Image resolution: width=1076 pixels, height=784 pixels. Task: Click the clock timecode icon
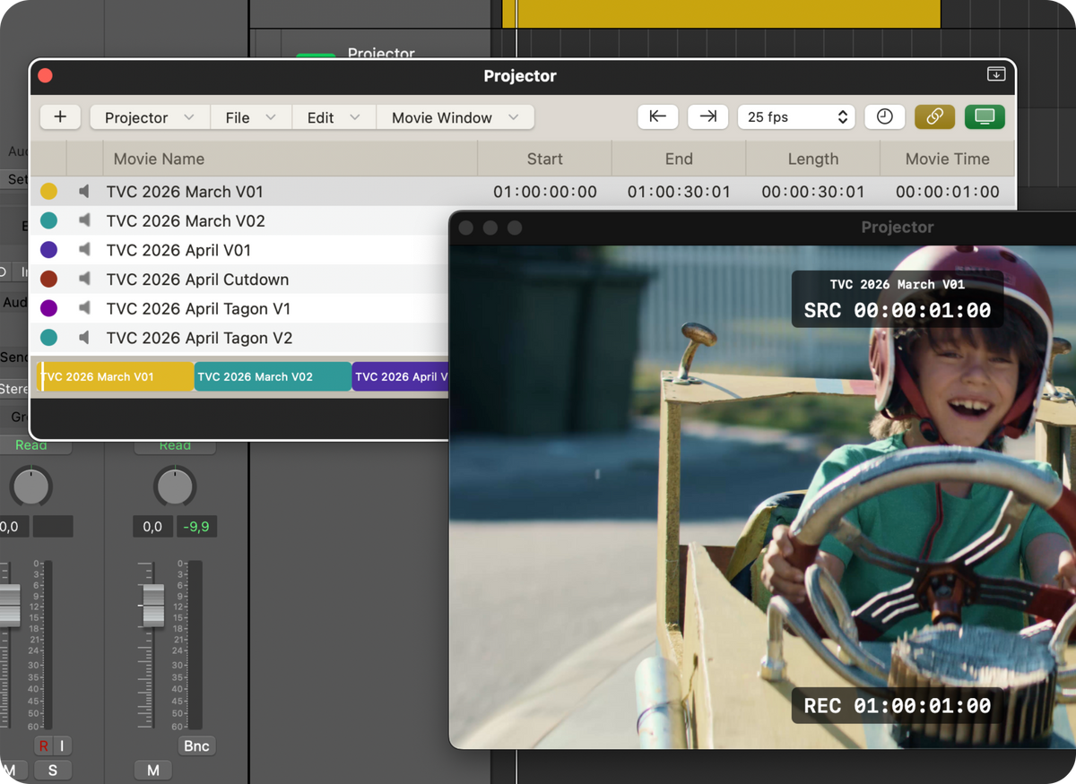pos(884,117)
